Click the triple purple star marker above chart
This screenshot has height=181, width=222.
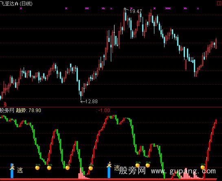[x=168, y=9]
